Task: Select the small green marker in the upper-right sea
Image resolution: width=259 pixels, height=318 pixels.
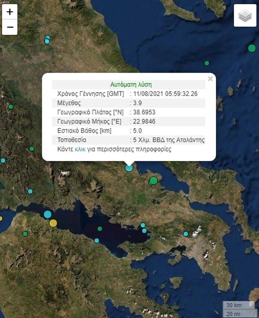Action: point(206,63)
